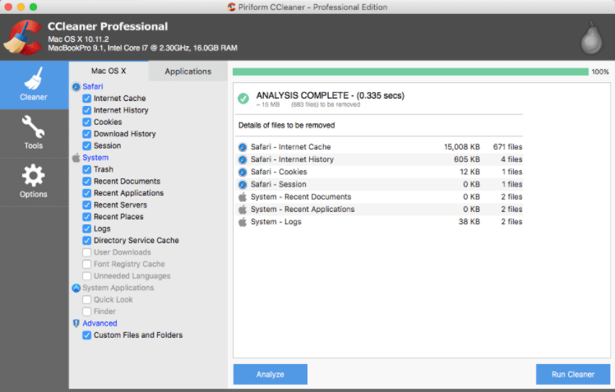Toggle the Logs checkbox
Screen dimensions: 615x392
[x=86, y=228]
